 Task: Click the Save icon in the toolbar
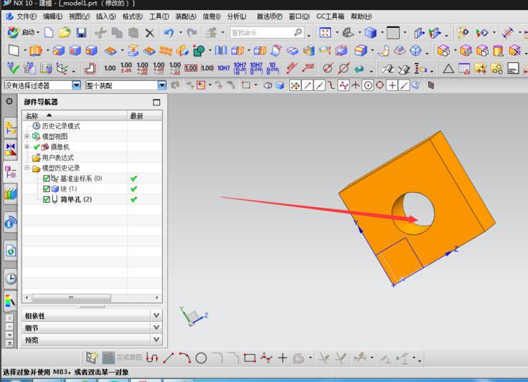click(81, 33)
